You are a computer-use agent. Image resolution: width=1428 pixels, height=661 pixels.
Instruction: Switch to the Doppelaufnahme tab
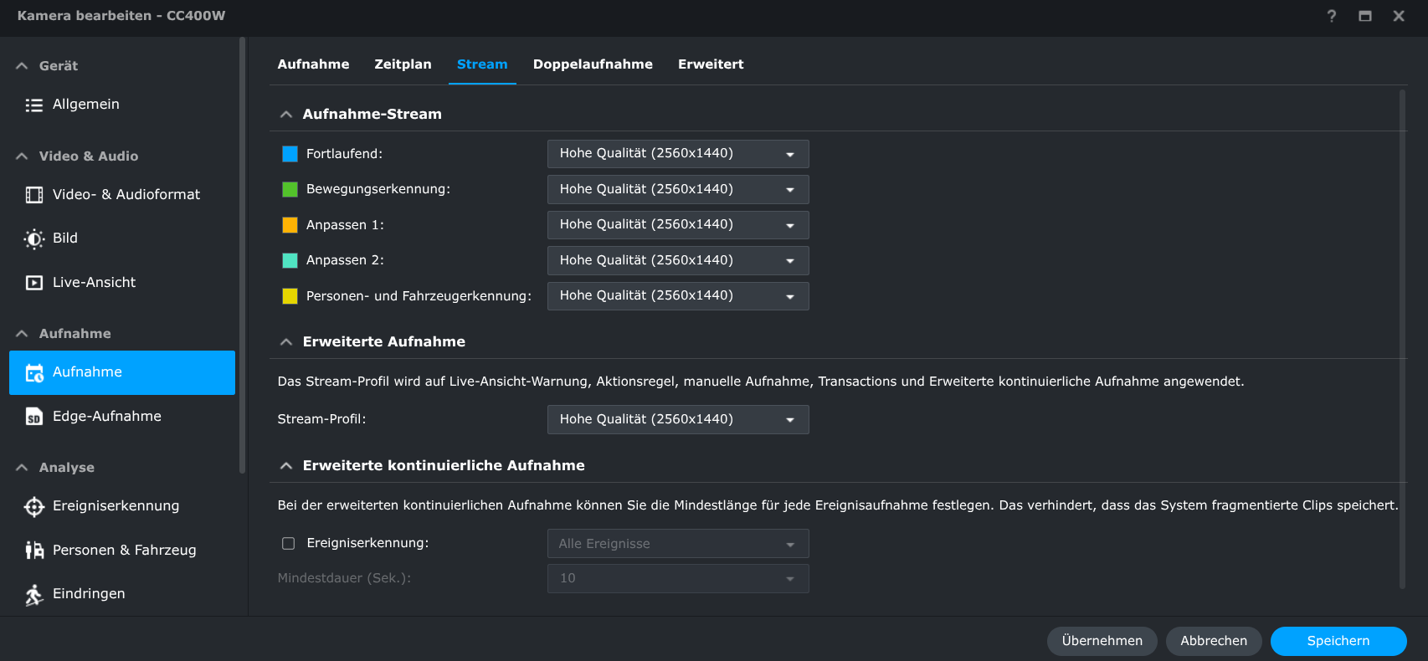592,64
